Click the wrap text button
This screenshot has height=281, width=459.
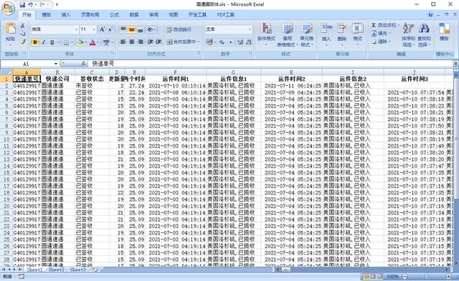[x=179, y=29]
